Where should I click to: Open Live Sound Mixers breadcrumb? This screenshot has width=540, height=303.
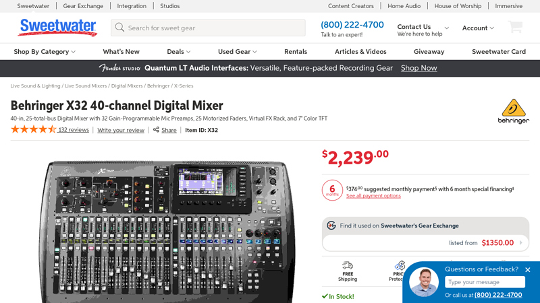(x=86, y=86)
